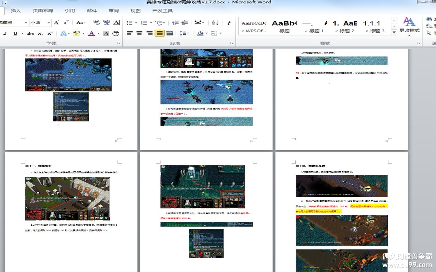
Task: Click the Grow Font icon
Action: pyautogui.click(x=57, y=23)
